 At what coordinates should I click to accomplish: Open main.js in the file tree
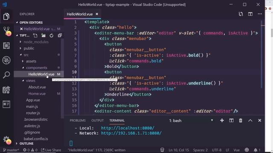pos(32,107)
